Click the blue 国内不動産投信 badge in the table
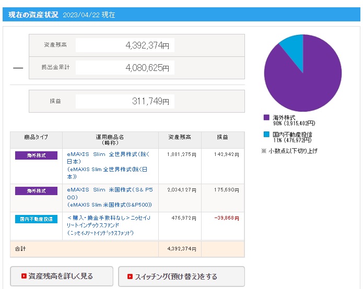This screenshot has width=363, height=289. point(36,219)
